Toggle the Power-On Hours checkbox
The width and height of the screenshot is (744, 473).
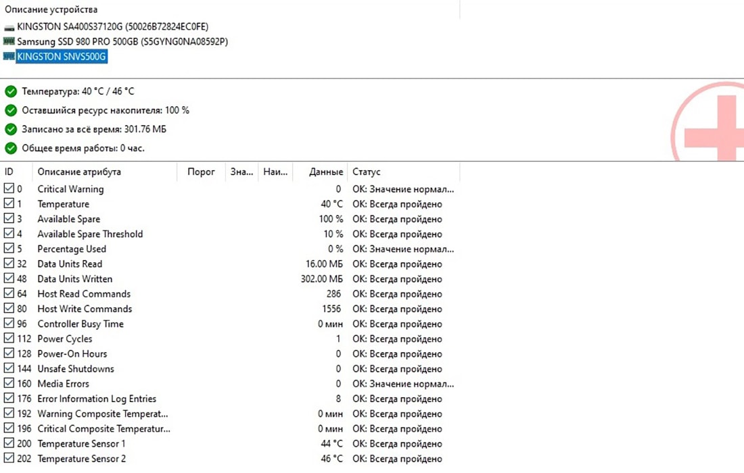pos(9,353)
